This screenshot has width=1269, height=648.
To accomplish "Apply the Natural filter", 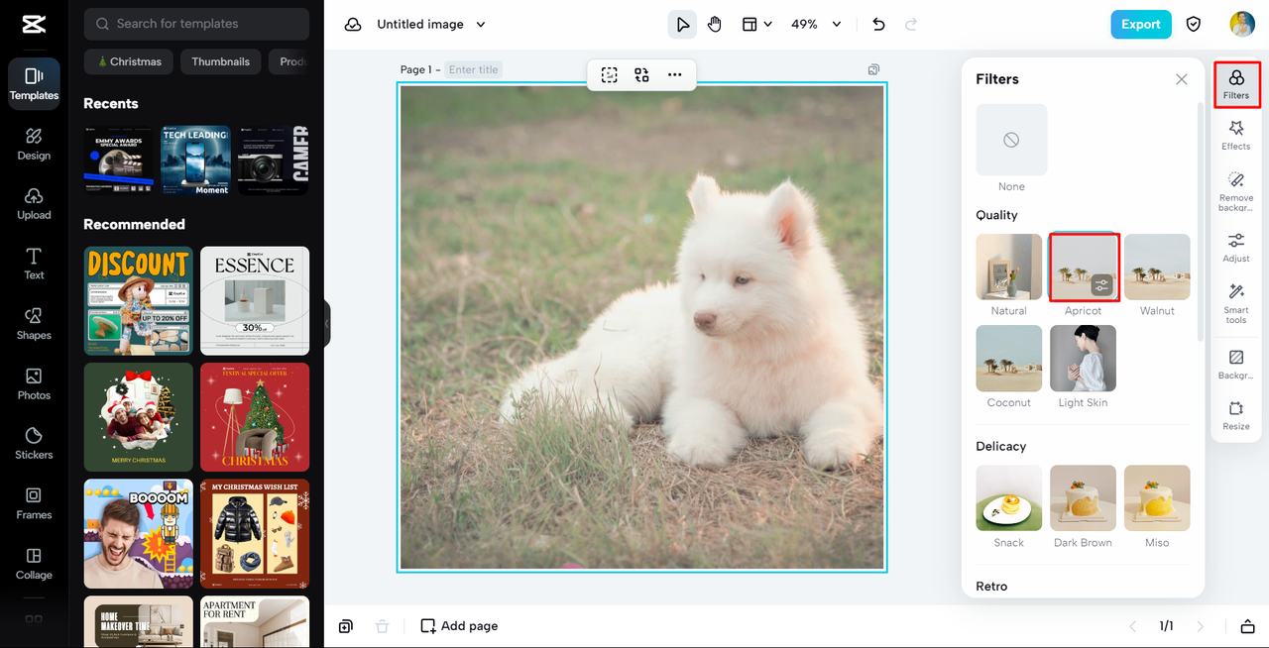I will tap(1009, 267).
